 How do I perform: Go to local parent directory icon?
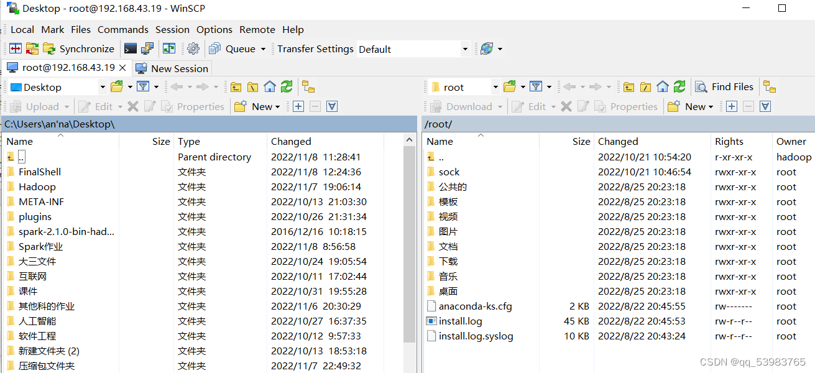tap(236, 86)
